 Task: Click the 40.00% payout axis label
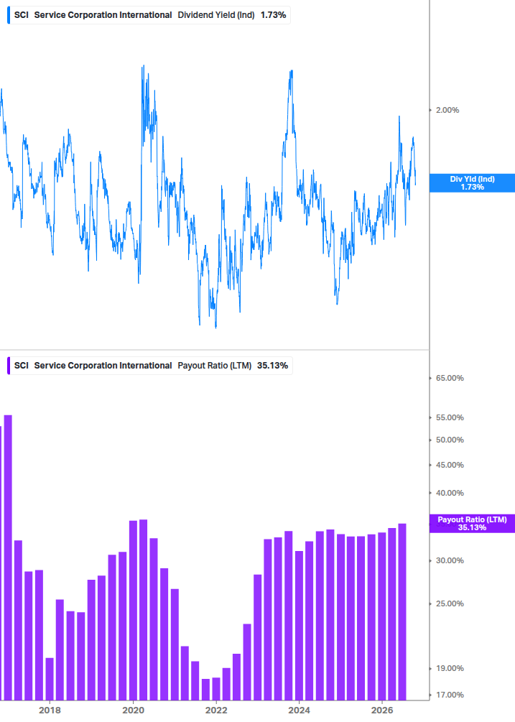(x=450, y=493)
